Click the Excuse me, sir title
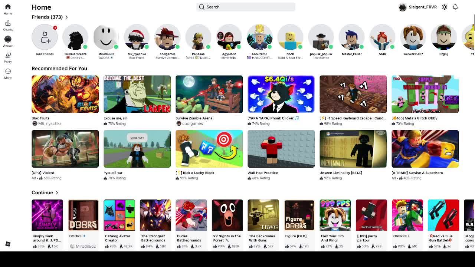Viewport: 475px width, 267px height. 115,118
